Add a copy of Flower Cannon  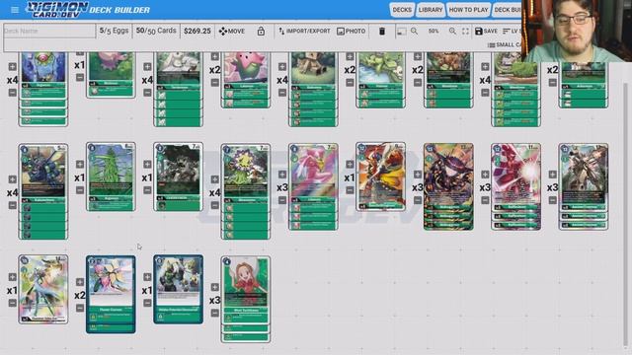80,282
